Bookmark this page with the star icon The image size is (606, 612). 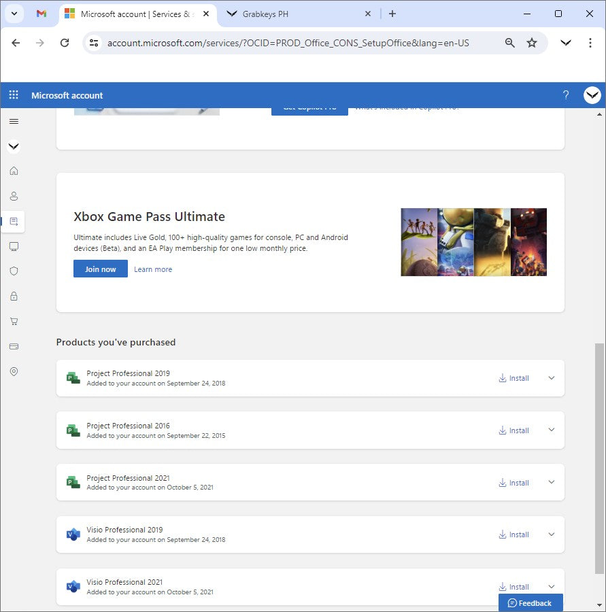(531, 43)
